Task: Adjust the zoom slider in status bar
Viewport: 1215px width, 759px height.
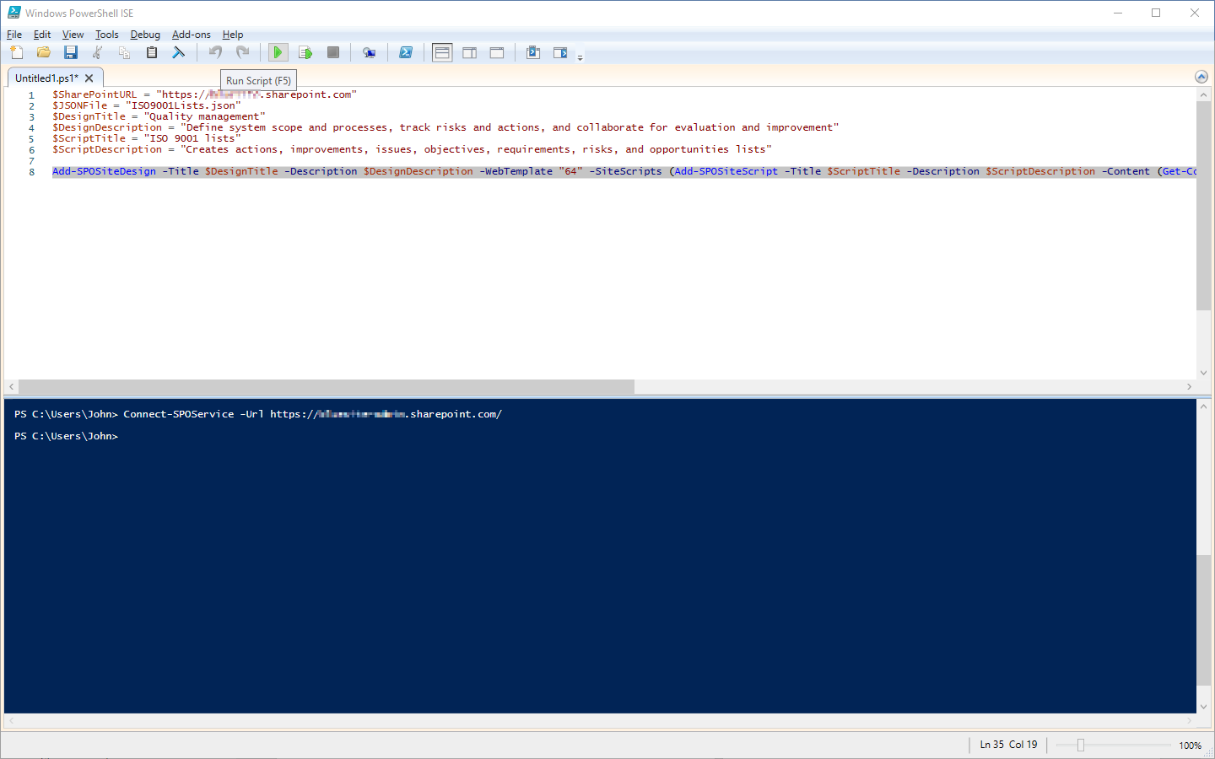Action: (x=1080, y=745)
